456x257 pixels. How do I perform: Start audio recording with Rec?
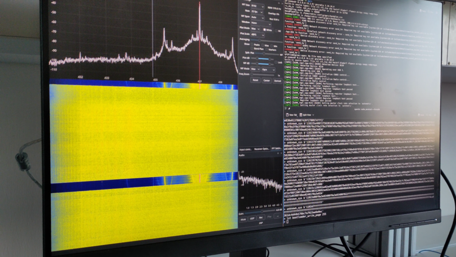tap(261, 217)
